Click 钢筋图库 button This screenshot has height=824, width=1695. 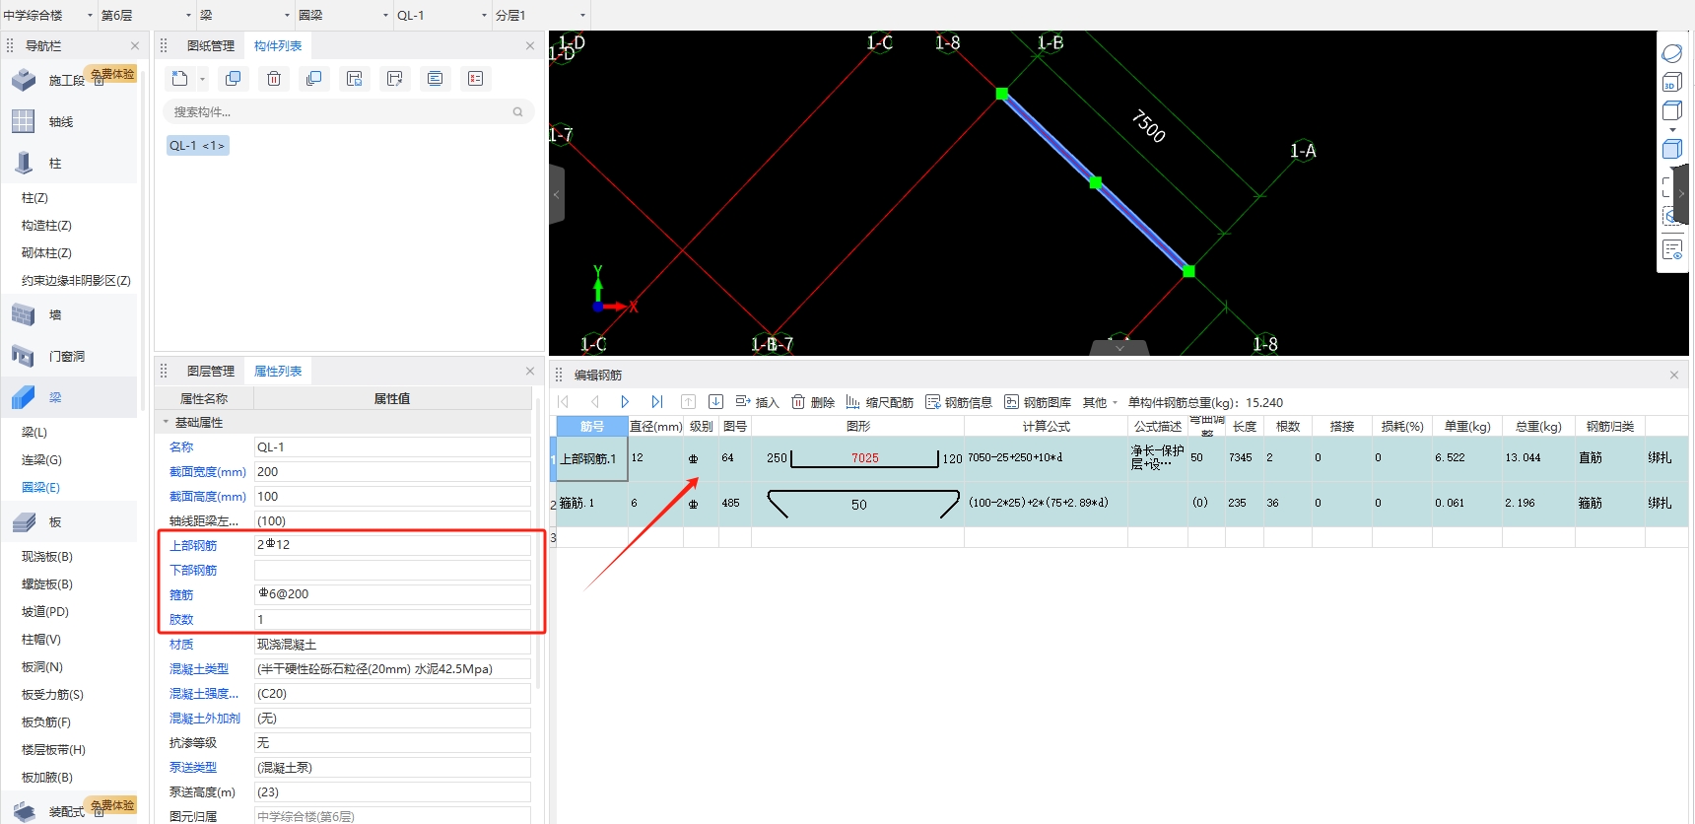coord(1038,402)
